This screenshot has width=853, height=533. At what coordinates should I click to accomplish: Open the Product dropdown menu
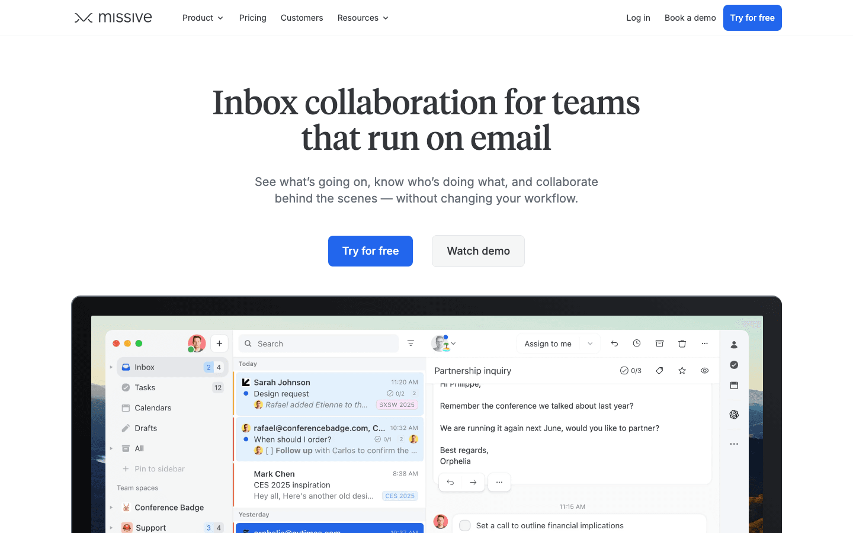click(203, 18)
